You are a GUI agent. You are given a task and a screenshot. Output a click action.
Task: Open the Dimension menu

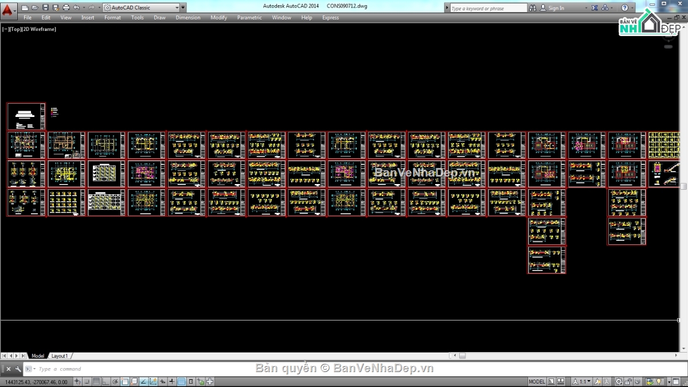click(187, 18)
